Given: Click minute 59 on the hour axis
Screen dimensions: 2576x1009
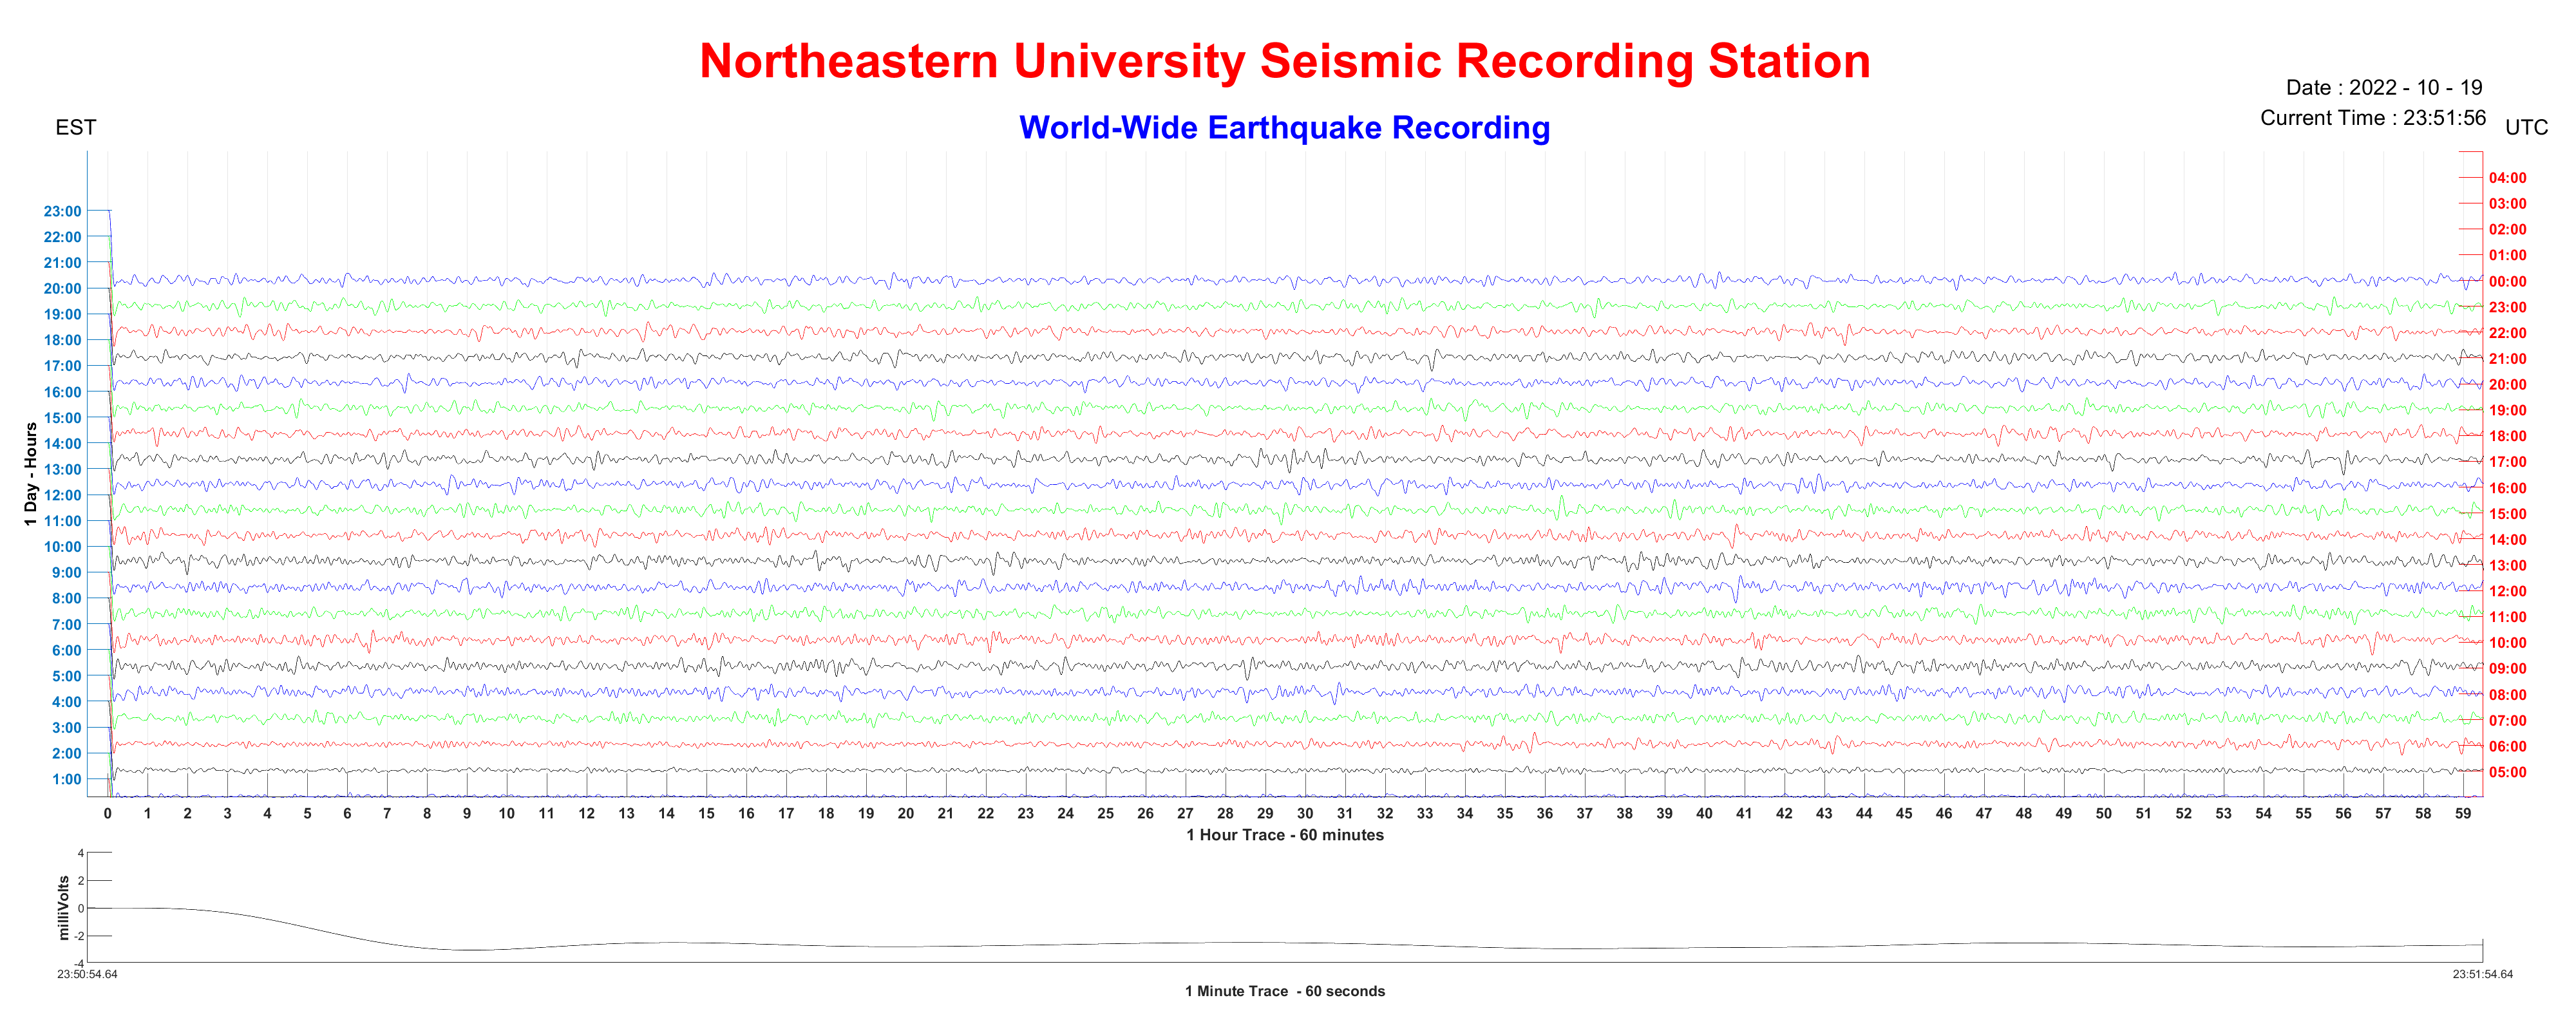Looking at the screenshot, I should coord(2462,814).
